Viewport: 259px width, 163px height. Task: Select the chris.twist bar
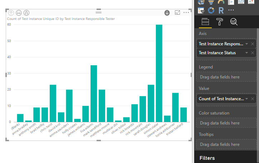[53, 103]
